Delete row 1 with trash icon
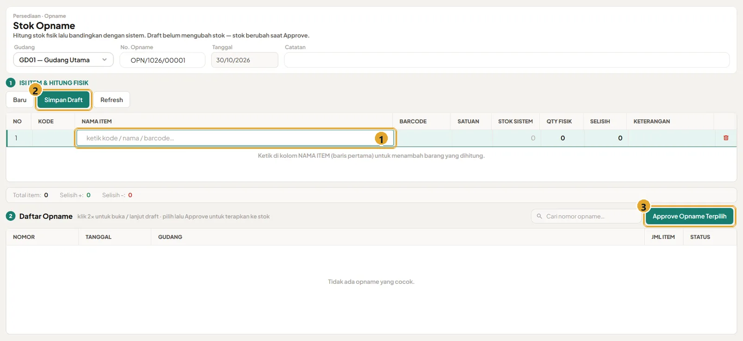This screenshot has width=743, height=341. point(726,138)
